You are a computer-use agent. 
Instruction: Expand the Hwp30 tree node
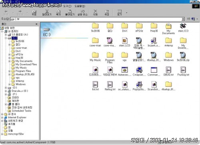[9, 58]
